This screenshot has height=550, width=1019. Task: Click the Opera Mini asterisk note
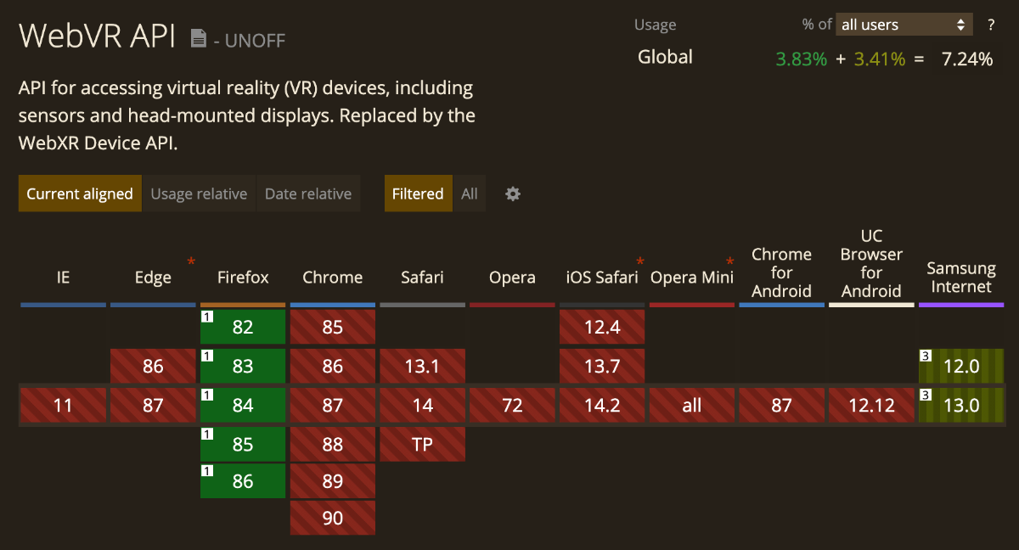point(729,261)
